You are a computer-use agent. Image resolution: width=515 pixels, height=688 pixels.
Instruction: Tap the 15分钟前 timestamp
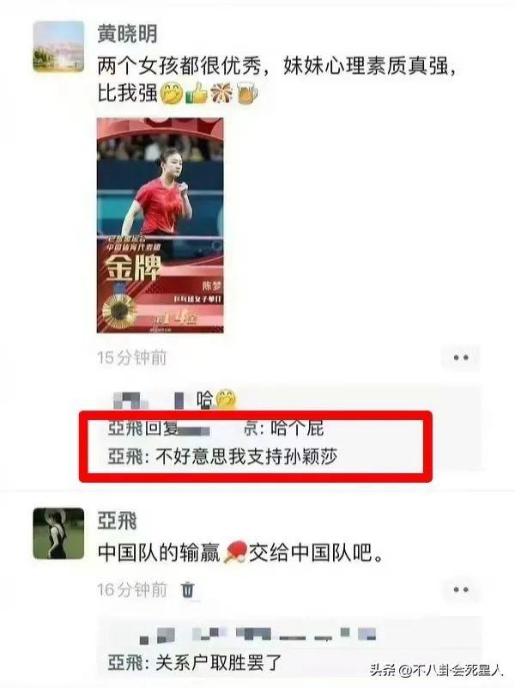[x=132, y=357]
